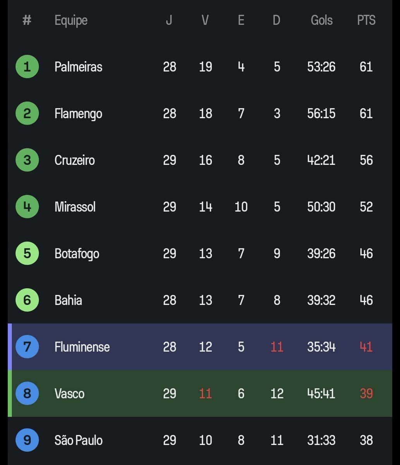Click Bahia's position 6 circle
The height and width of the screenshot is (465, 400).
point(27,300)
